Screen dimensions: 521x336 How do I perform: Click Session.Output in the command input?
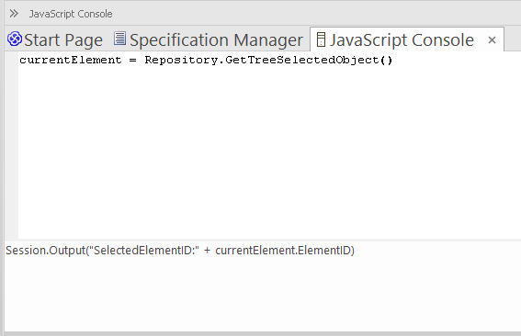(46, 251)
